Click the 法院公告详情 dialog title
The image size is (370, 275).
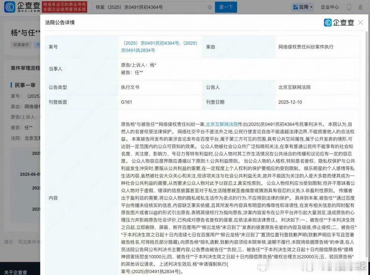60,22
